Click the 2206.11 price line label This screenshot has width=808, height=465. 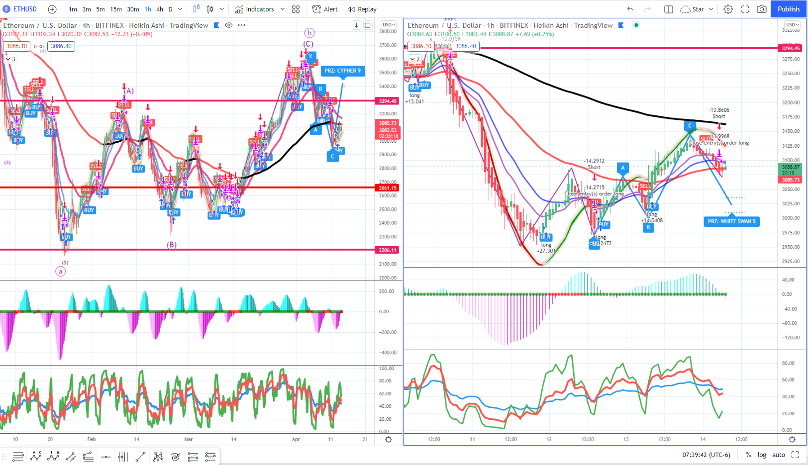[x=388, y=250]
